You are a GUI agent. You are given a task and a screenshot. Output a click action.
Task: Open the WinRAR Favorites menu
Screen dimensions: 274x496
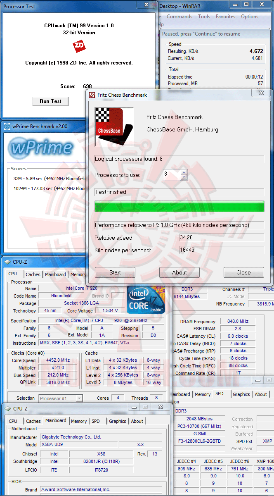[x=225, y=17]
